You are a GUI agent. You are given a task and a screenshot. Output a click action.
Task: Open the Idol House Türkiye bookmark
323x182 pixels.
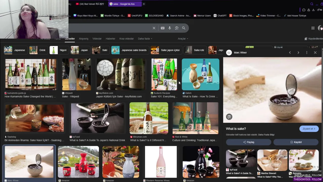(x=295, y=16)
